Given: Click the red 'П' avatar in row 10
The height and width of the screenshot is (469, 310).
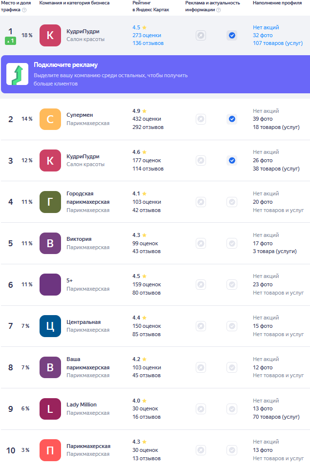Looking at the screenshot, I should (x=50, y=450).
